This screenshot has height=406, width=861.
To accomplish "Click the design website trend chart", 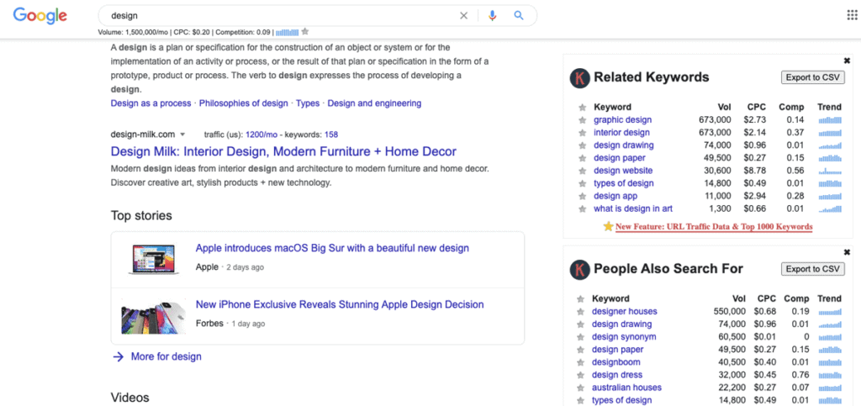I will point(830,171).
